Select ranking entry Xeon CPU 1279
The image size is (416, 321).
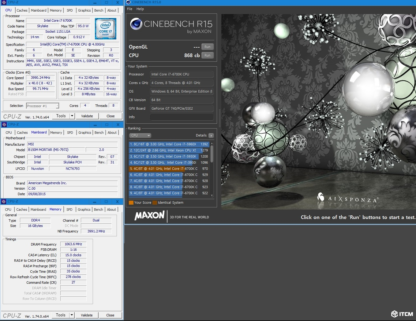coord(169,150)
